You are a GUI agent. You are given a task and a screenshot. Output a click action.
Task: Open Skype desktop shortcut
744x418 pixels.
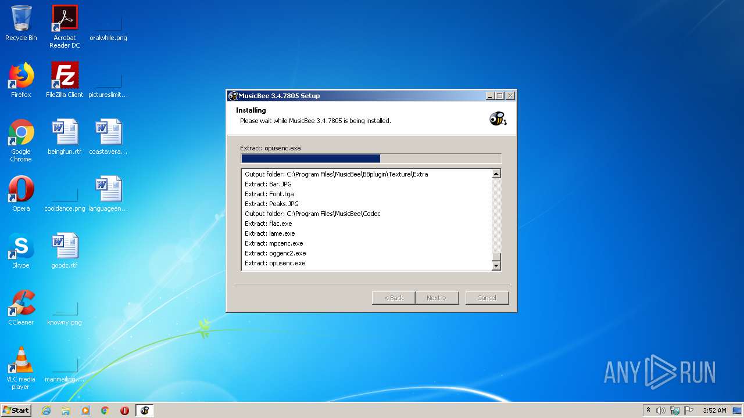pyautogui.click(x=21, y=251)
